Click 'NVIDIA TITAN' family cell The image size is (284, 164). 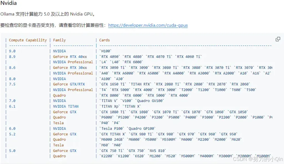click(66, 106)
